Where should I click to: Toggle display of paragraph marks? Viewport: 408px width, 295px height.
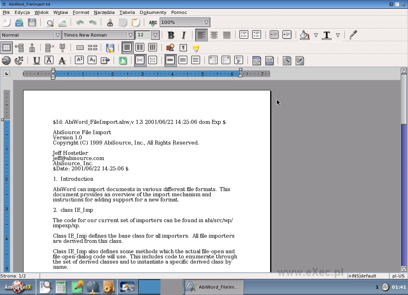(x=183, y=47)
